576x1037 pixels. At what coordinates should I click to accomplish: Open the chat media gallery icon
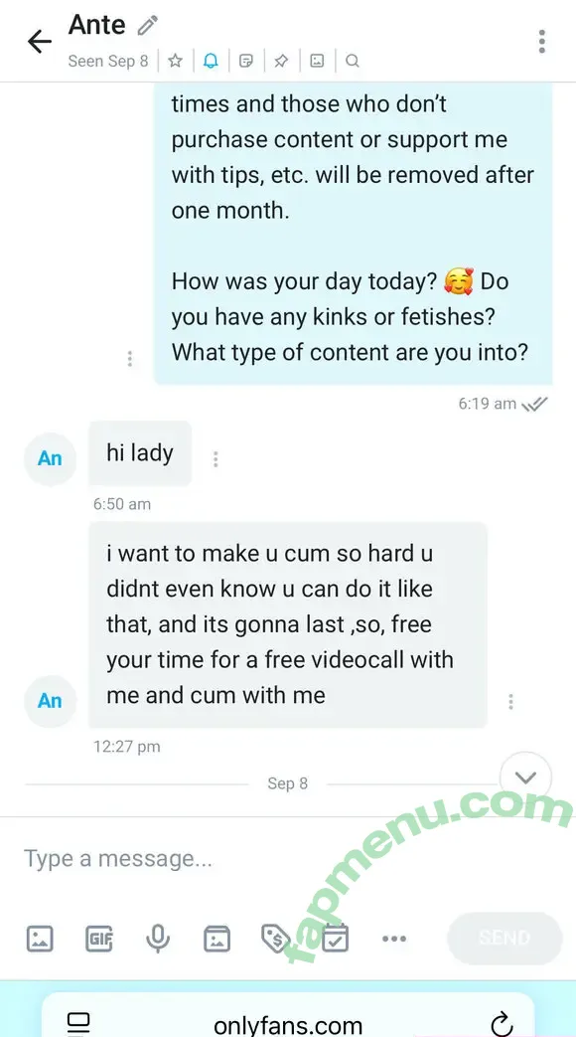[x=317, y=61]
